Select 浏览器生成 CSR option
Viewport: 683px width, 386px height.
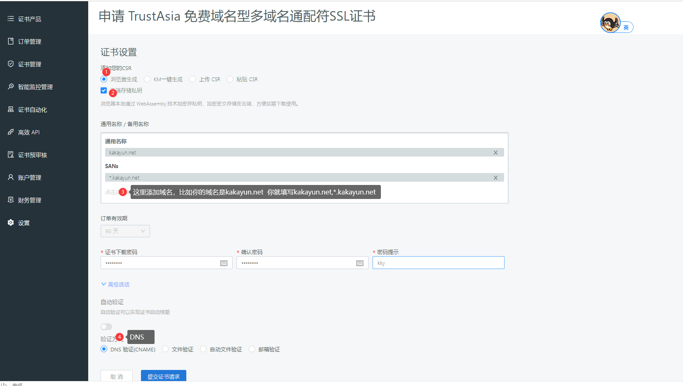point(104,79)
